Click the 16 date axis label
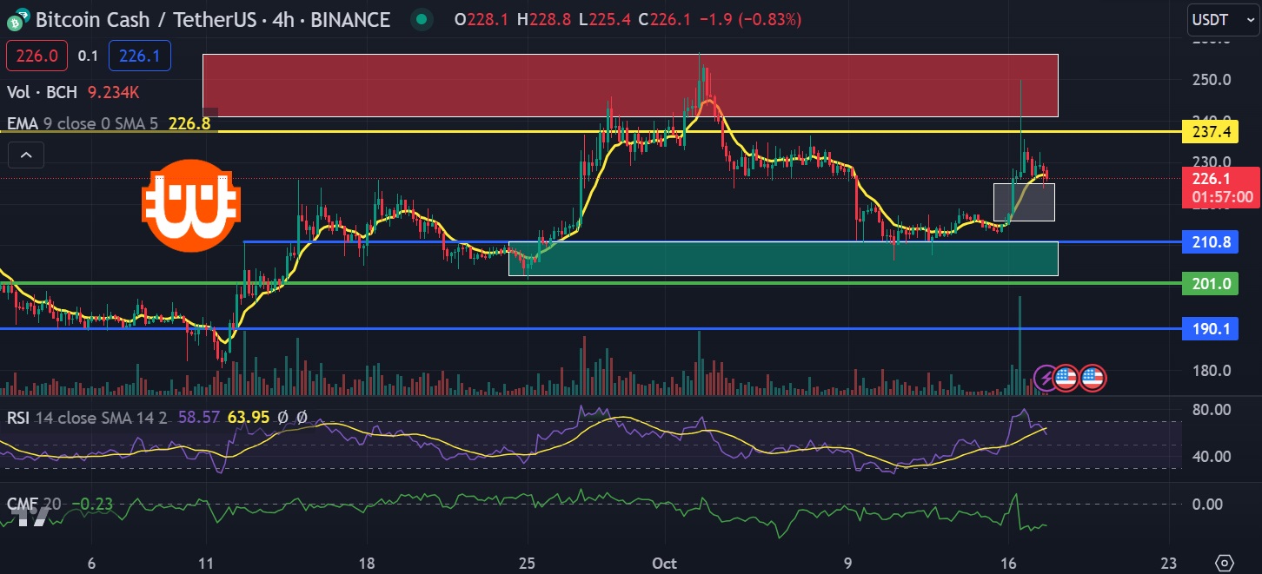The image size is (1262, 574). coord(1009,562)
